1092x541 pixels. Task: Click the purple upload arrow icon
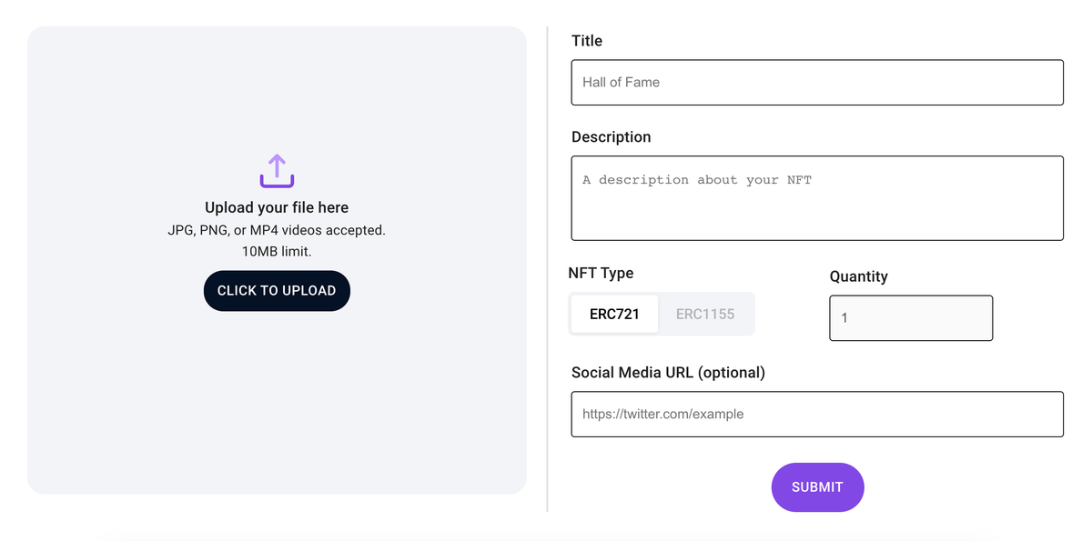277,171
